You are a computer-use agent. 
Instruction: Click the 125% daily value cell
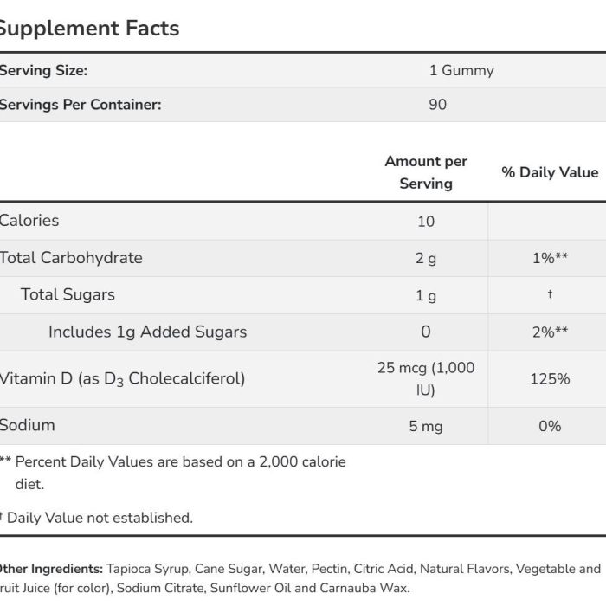point(550,379)
